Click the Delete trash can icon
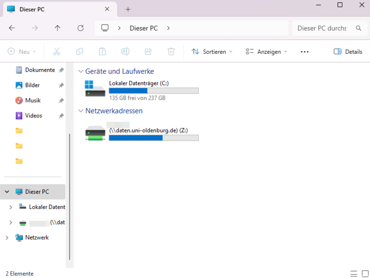 click(x=171, y=52)
